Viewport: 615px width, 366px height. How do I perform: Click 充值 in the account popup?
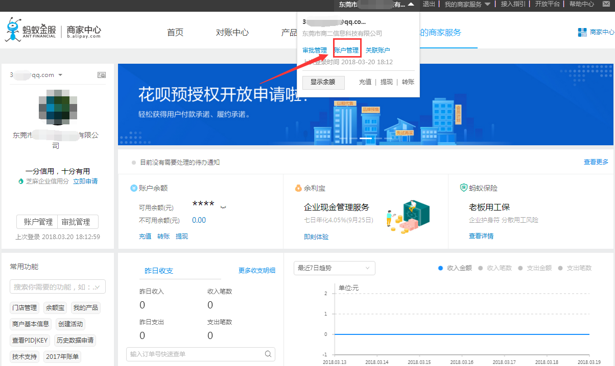tap(365, 82)
